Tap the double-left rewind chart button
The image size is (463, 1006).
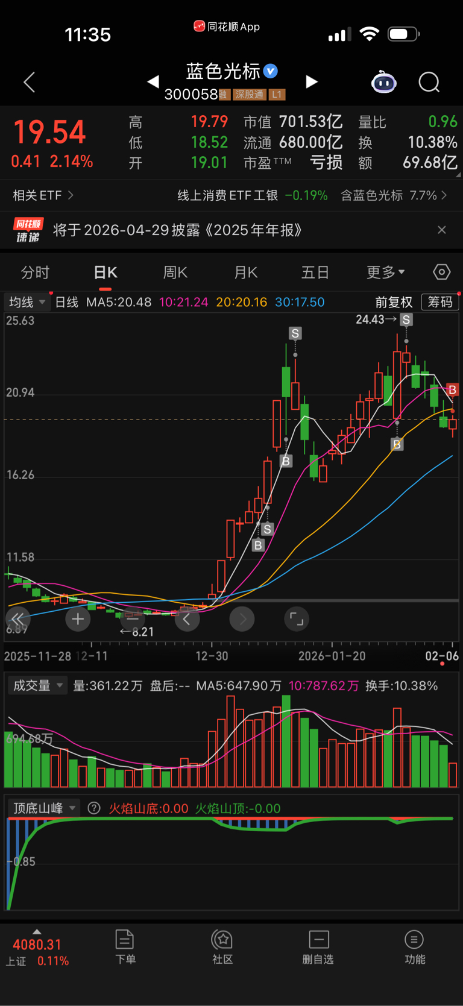17,618
